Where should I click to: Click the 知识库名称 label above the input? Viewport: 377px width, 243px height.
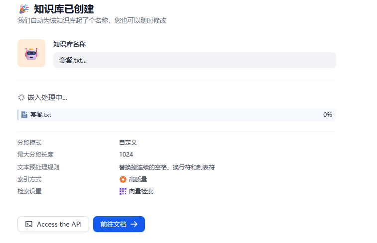(x=69, y=44)
